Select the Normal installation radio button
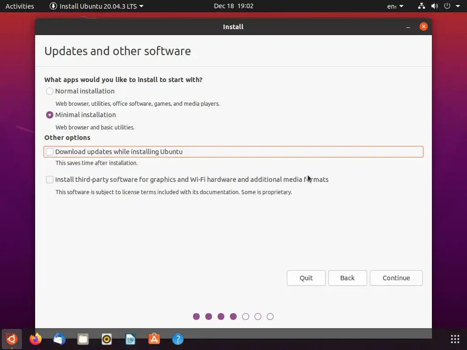The image size is (467, 350). tap(50, 91)
